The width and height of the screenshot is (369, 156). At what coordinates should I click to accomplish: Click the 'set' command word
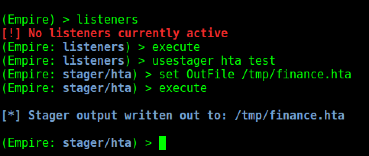(169, 74)
